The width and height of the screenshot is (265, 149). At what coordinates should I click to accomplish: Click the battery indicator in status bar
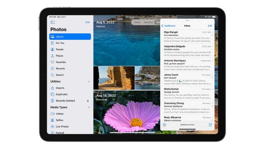[214, 17]
